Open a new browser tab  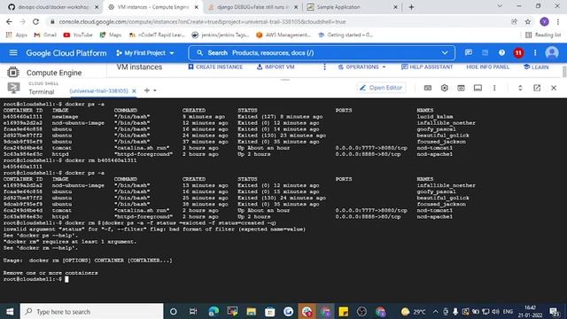411,7
